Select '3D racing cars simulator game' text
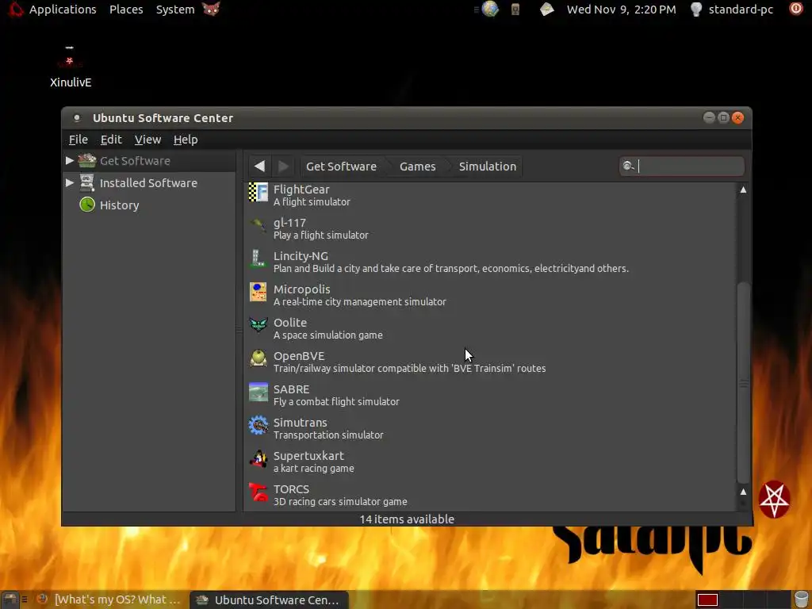 coord(339,501)
